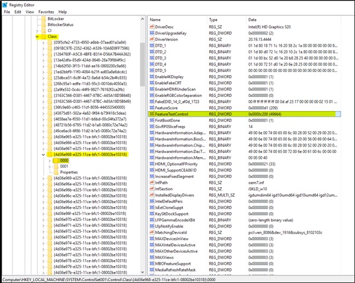
Task: Click the DriverVersion string icon
Action: 151,40
